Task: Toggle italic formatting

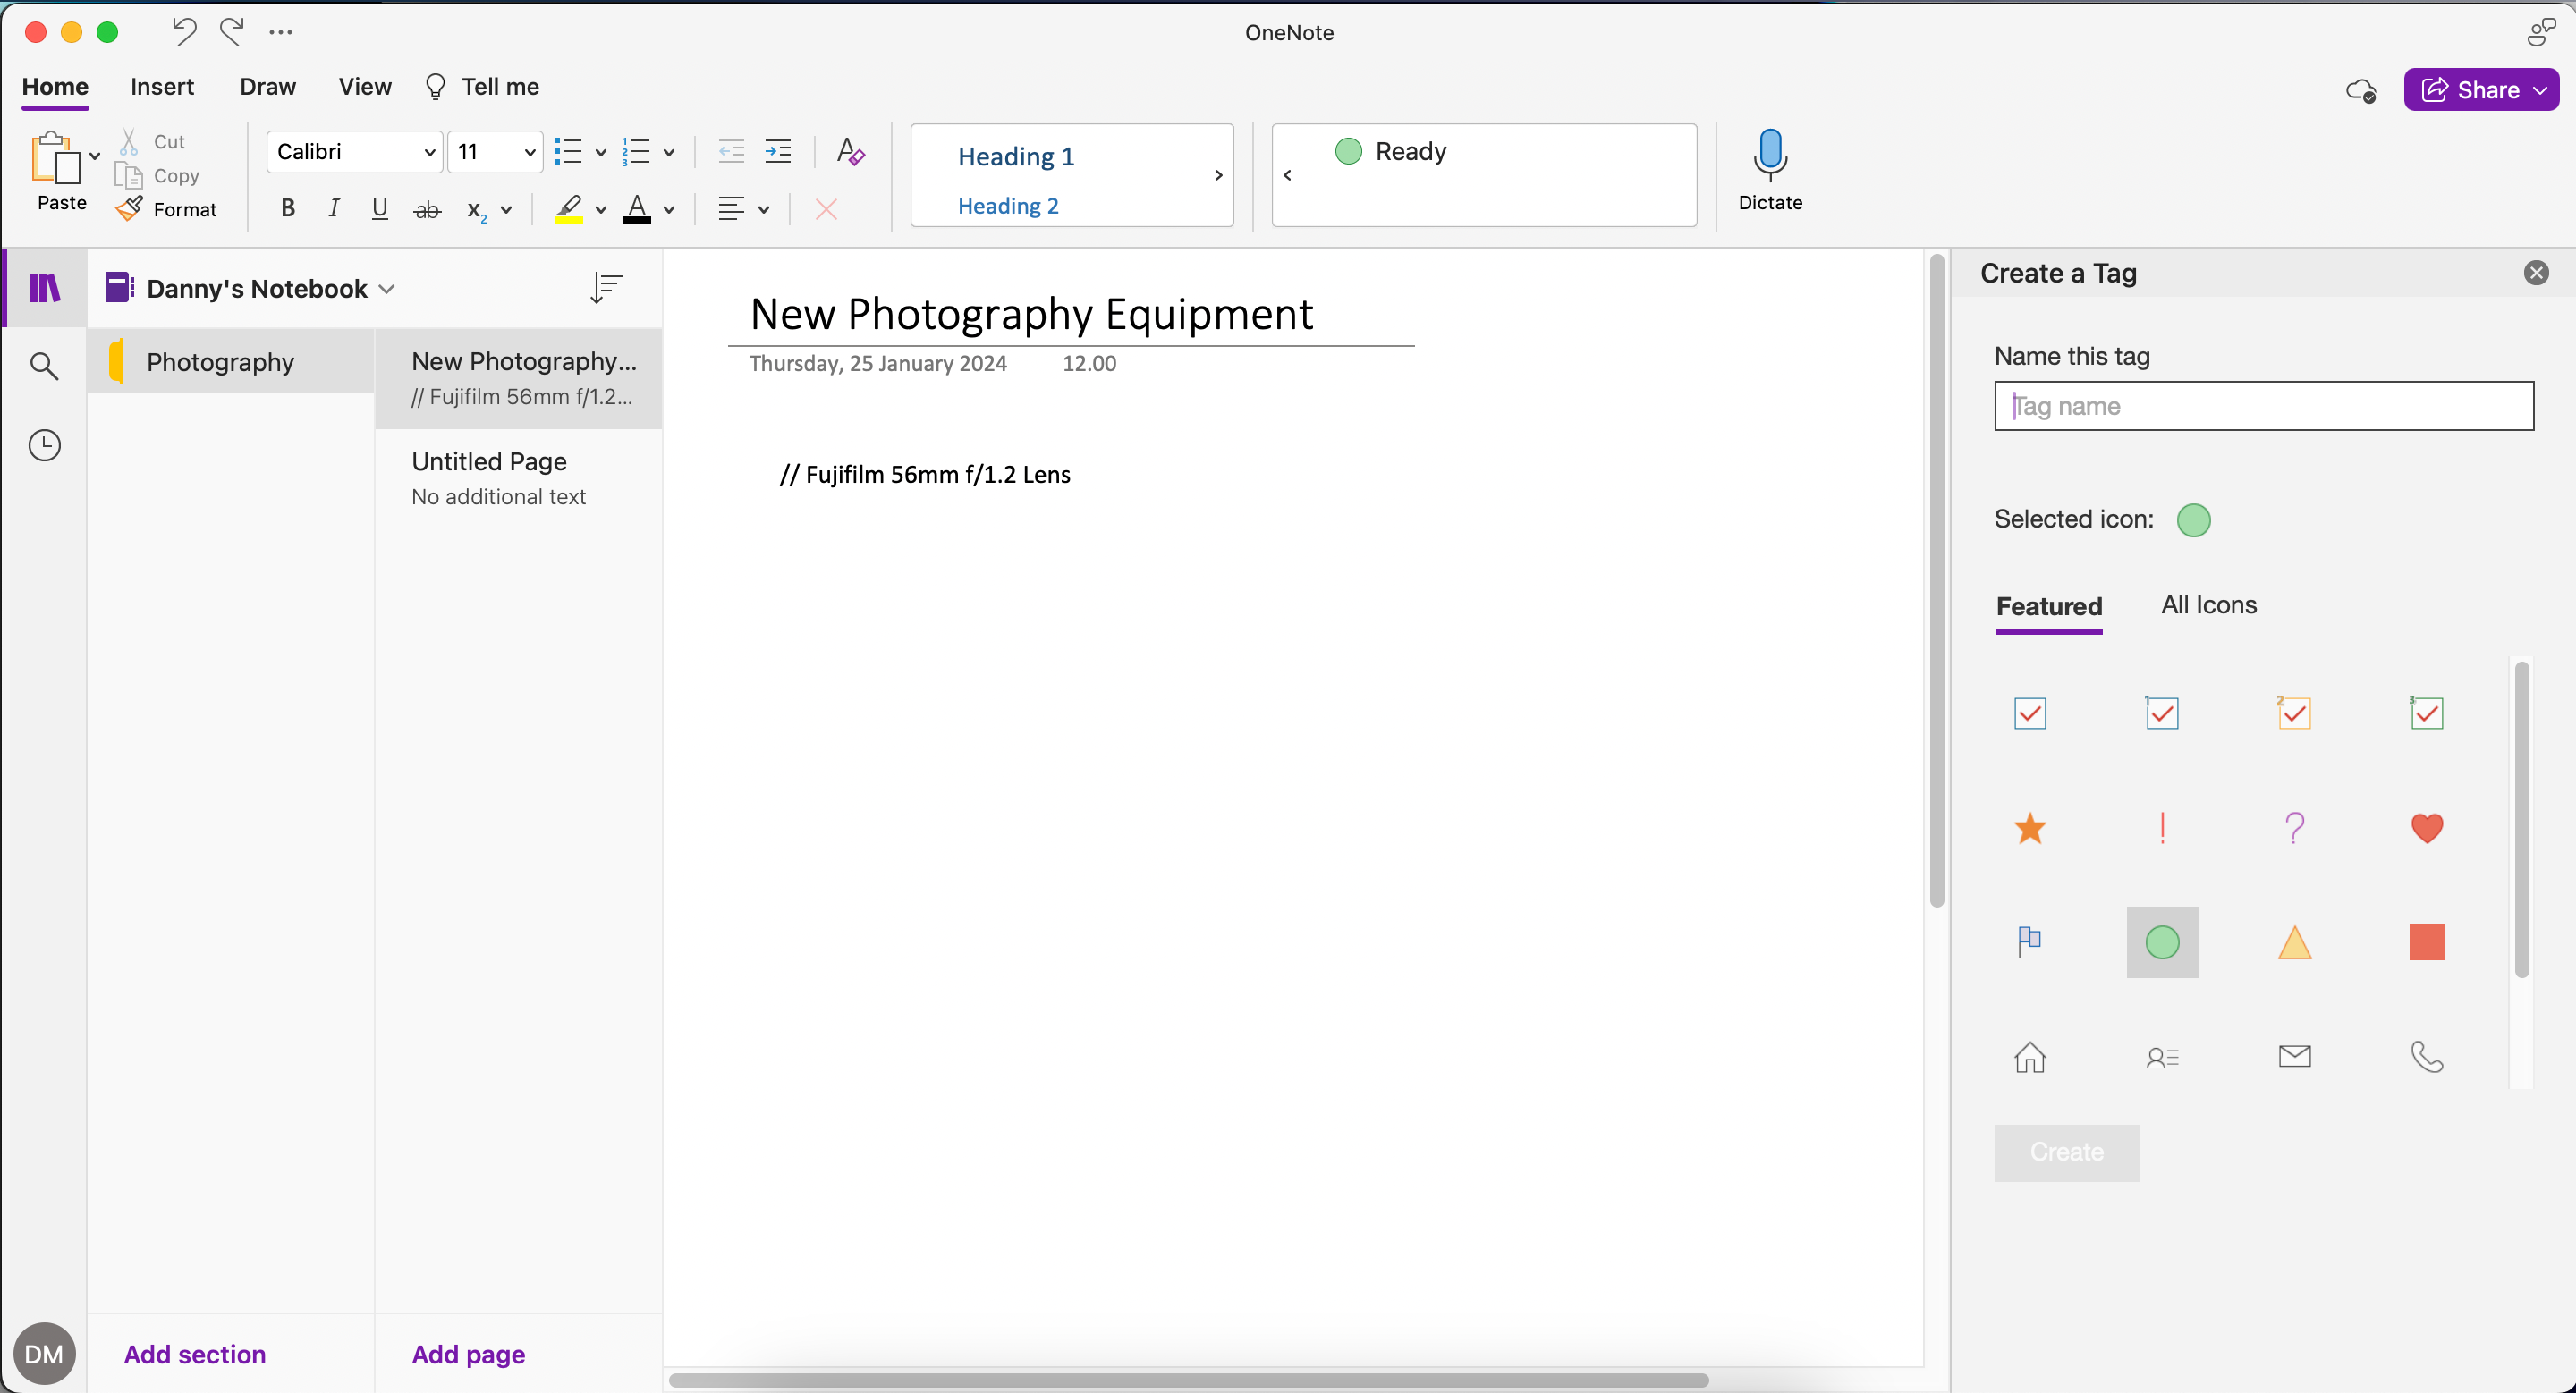Action: pos(334,209)
